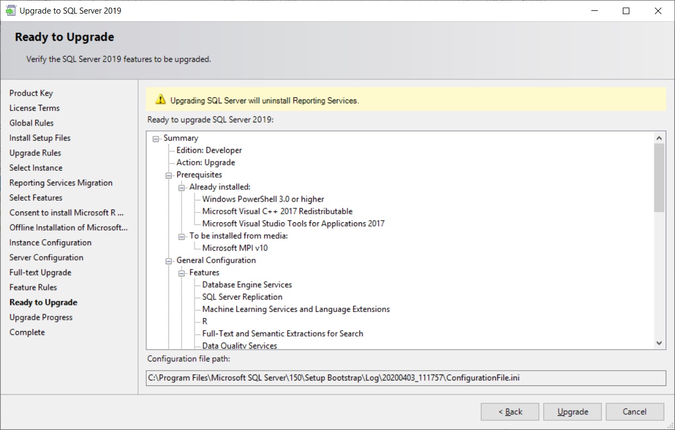
Task: Click the Features label in the tree
Action: (204, 272)
